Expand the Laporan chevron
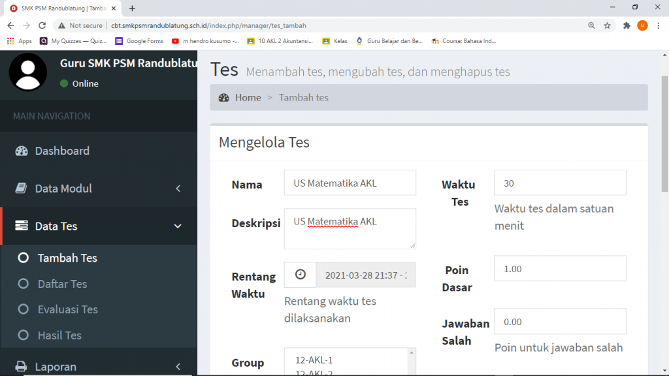Image resolution: width=669 pixels, height=376 pixels. click(178, 367)
